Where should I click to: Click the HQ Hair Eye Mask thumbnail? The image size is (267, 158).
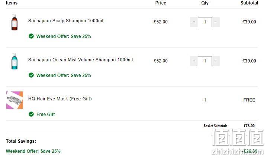coord(15,100)
